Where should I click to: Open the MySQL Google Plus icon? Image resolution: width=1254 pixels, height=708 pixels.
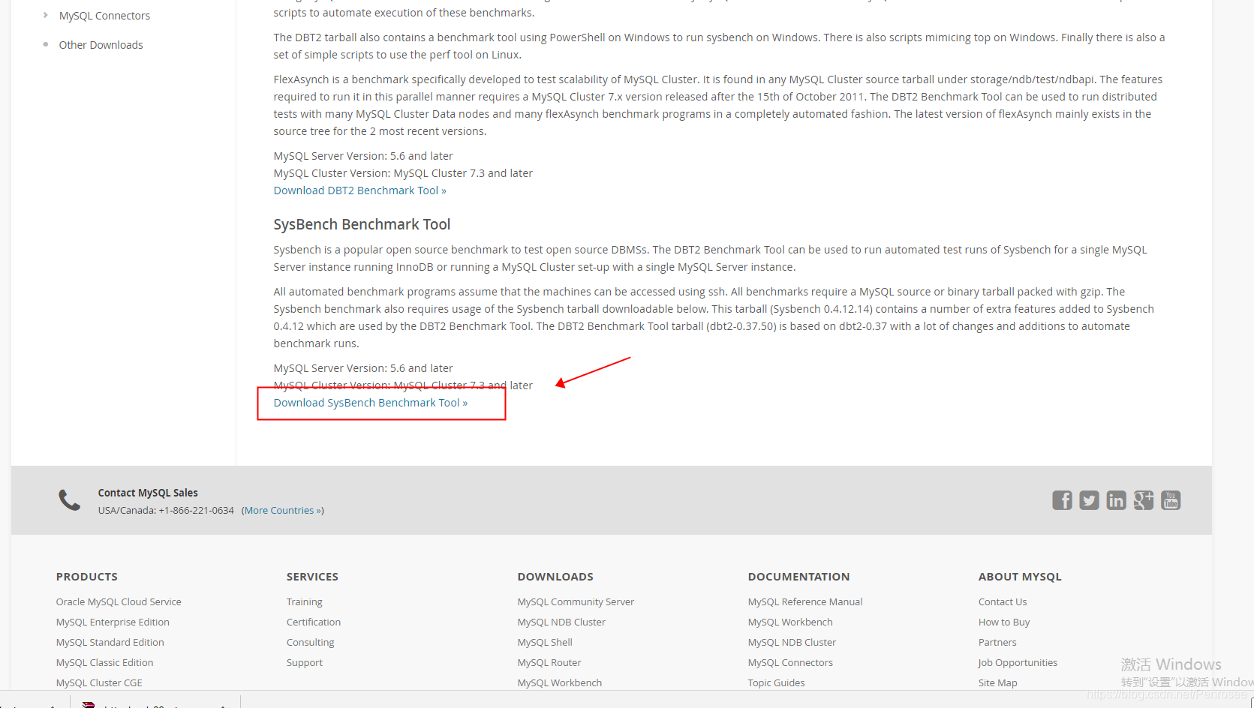pos(1143,500)
